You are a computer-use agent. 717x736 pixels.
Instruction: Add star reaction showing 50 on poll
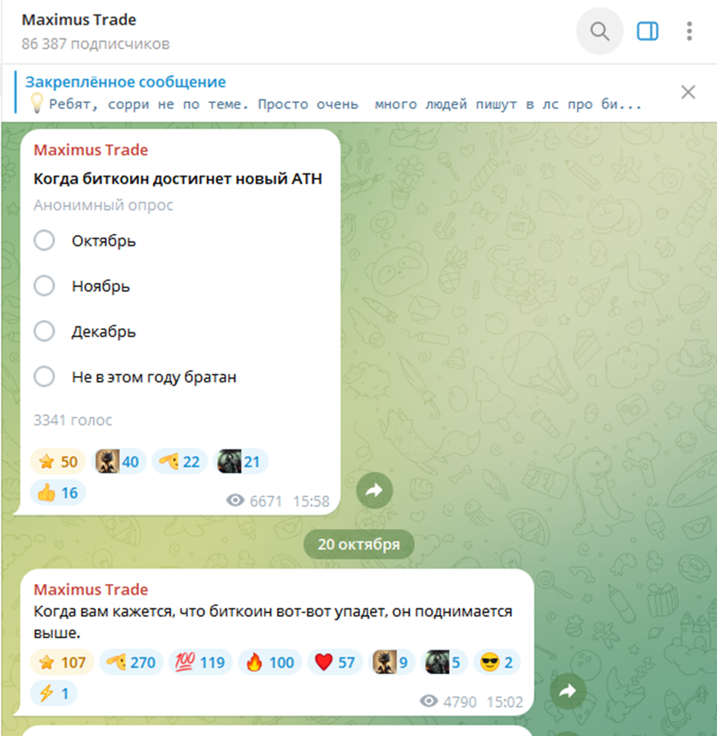[58, 462]
